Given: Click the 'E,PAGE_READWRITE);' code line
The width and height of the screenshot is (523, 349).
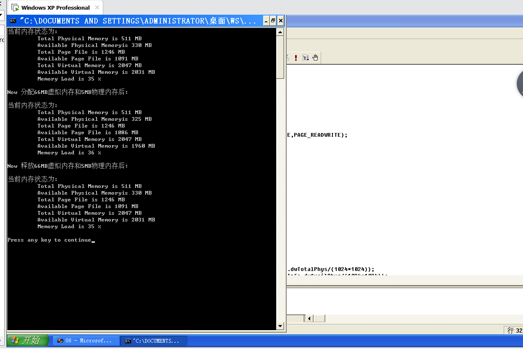Looking at the screenshot, I should point(318,135).
